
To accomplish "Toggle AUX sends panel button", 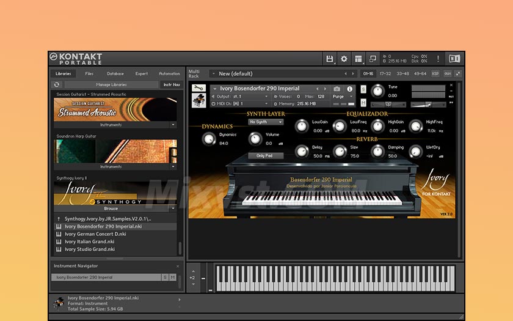I will 447,74.
